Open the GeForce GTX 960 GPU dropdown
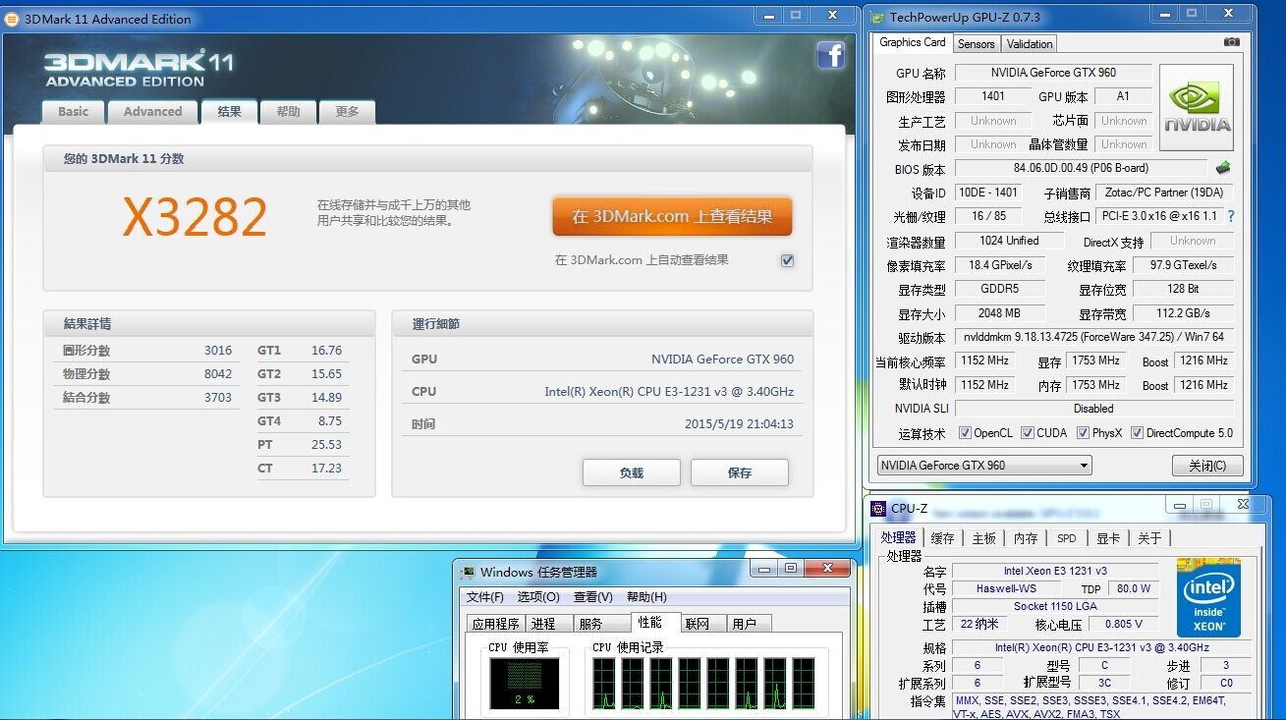The image size is (1286, 720). click(x=983, y=466)
